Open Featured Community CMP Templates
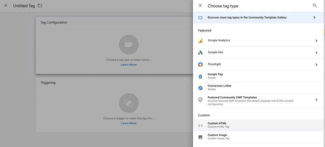The width and height of the screenshot is (325, 147). point(258,101)
